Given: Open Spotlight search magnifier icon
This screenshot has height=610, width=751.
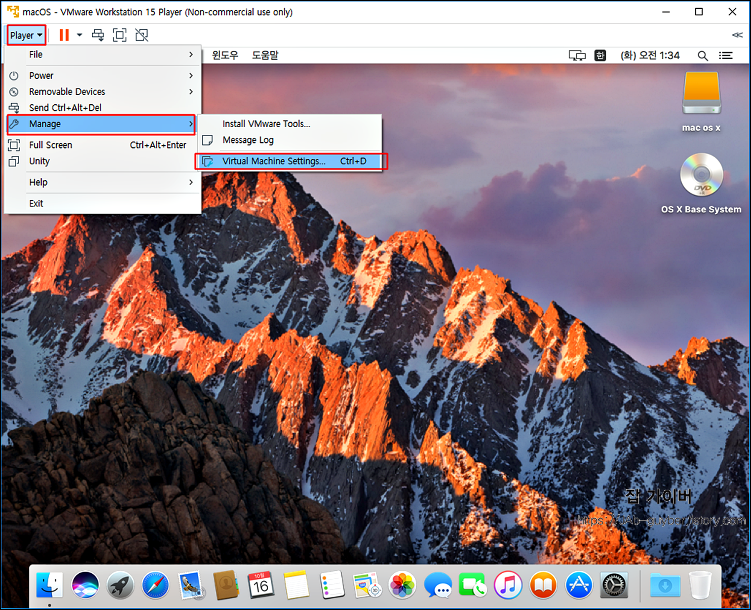Looking at the screenshot, I should click(703, 55).
